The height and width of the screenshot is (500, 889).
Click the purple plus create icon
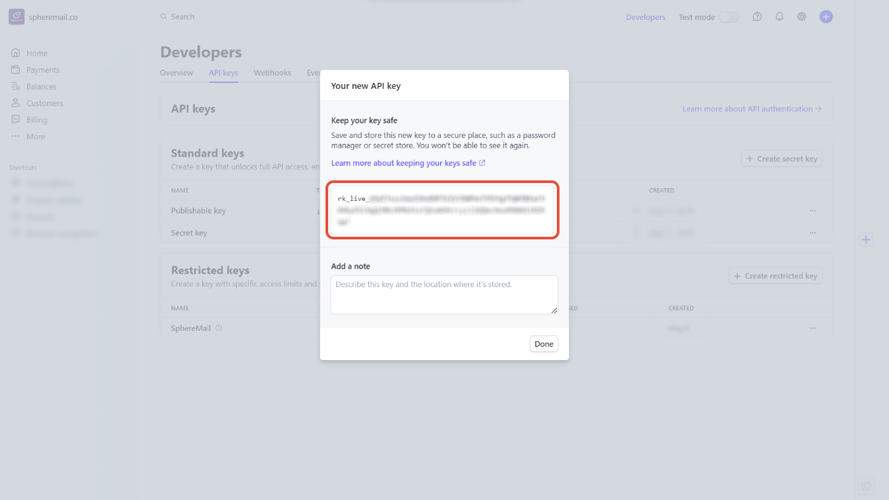[826, 17]
